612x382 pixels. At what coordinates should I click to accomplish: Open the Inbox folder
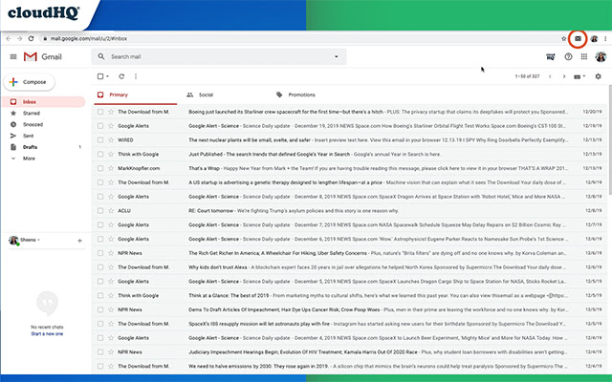(43, 102)
